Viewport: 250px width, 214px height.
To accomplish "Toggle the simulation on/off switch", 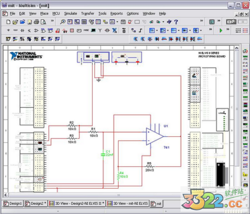I will (231, 22).
